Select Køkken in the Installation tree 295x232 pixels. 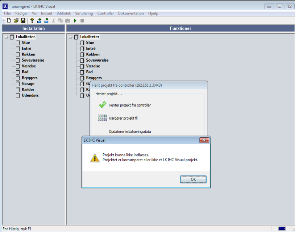pos(28,54)
